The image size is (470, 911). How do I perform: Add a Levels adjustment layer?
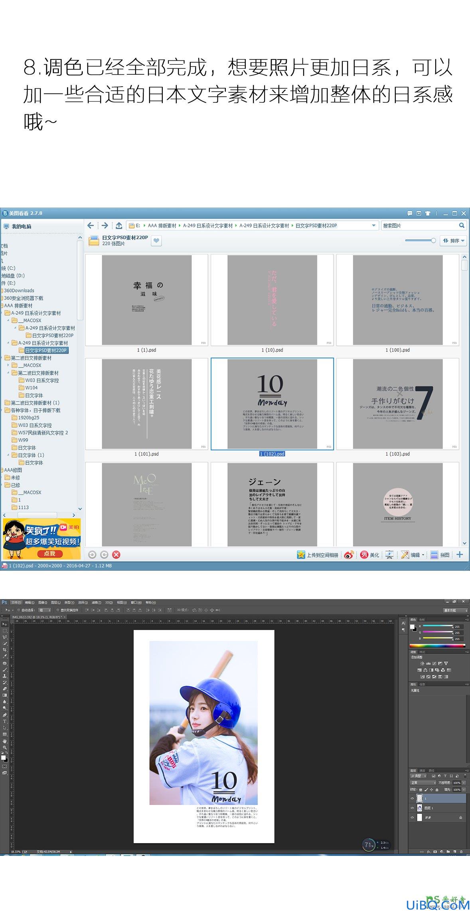pyautogui.click(x=429, y=663)
